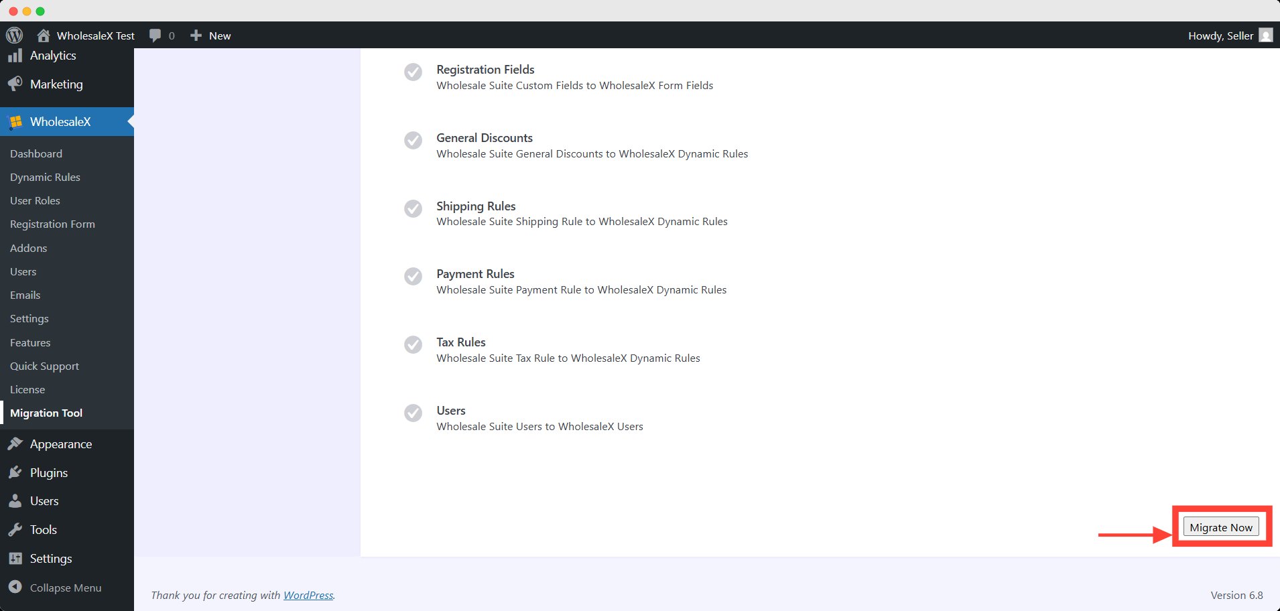
Task: Click the Registration Fields heading
Action: 485,70
